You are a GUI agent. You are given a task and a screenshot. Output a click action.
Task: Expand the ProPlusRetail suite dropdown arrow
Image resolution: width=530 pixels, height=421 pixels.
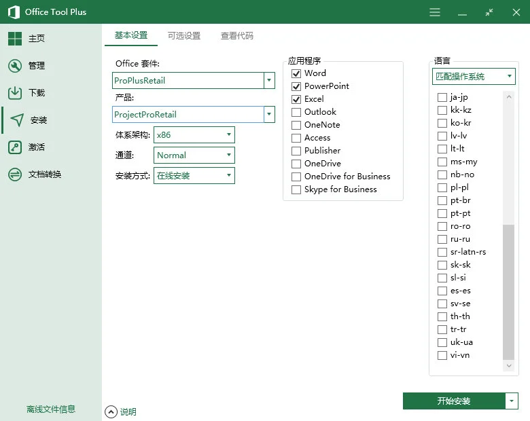(269, 80)
